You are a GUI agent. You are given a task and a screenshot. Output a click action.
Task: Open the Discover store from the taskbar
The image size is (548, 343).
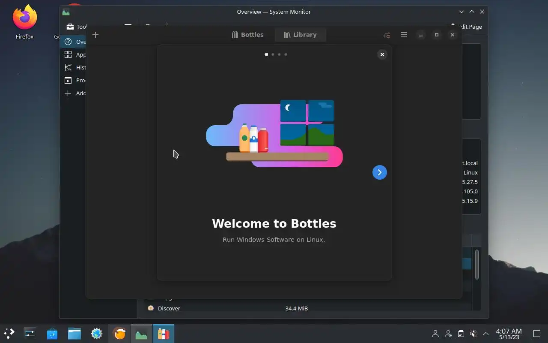tap(52, 333)
